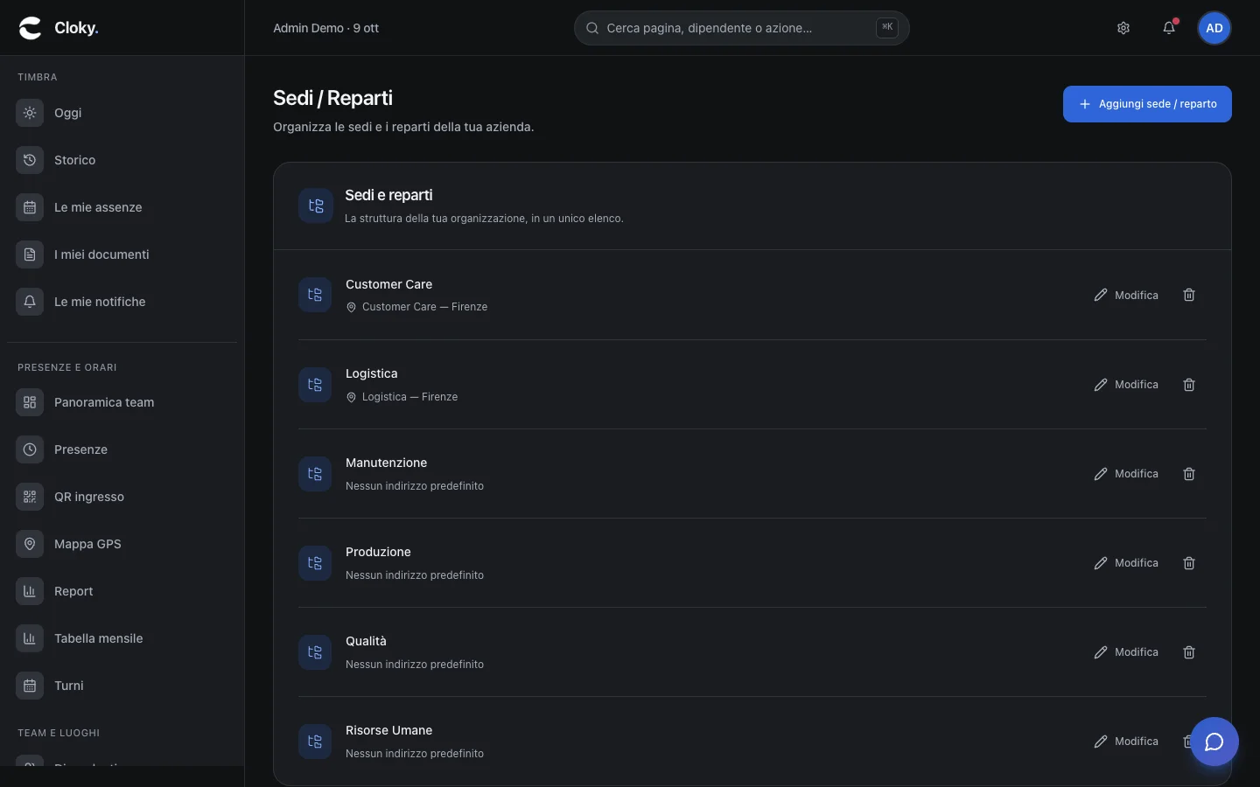
Task: Open the chat support bubble
Action: (x=1214, y=742)
